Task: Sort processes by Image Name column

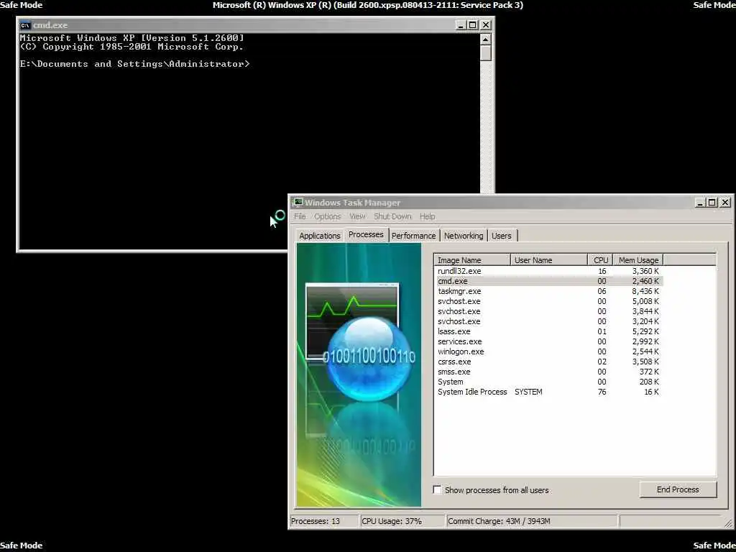Action: (472, 260)
